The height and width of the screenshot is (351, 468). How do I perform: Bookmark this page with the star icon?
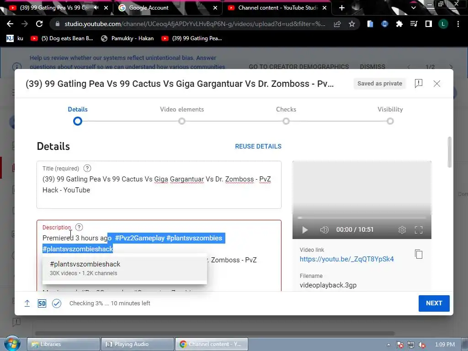tap(352, 24)
